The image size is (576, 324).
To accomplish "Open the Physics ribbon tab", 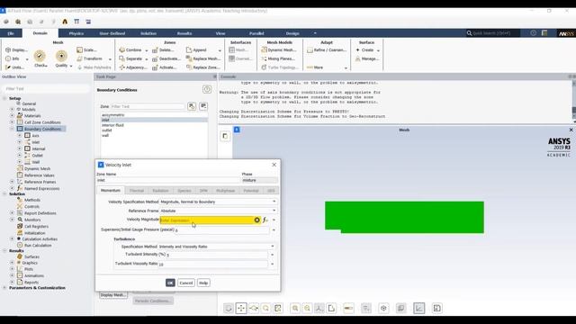I will pos(76,33).
